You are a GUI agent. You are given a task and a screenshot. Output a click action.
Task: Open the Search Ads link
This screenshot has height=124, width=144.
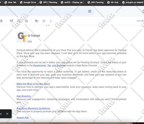click(x=23, y=118)
